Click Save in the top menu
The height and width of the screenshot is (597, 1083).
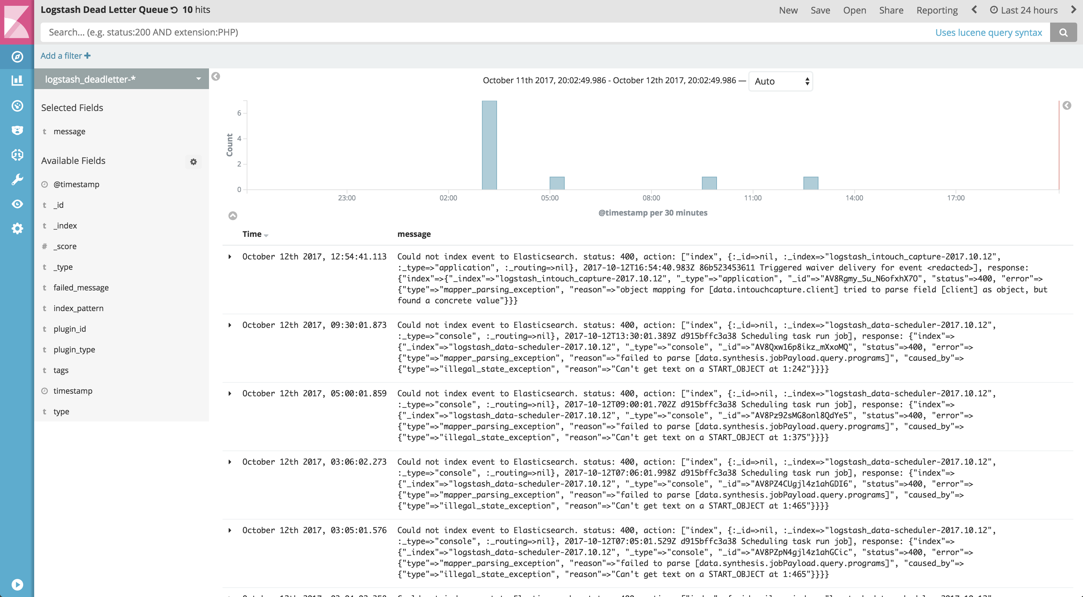coord(820,10)
